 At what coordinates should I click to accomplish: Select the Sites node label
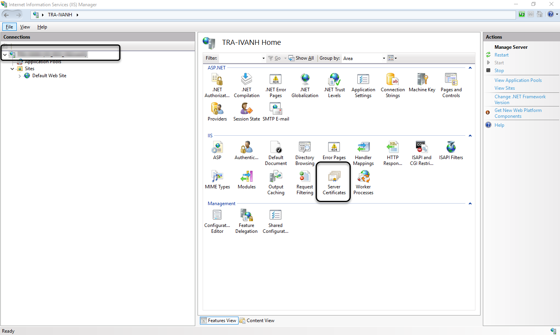coord(30,69)
